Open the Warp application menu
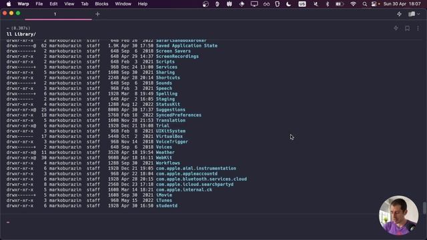The width and height of the screenshot is (427, 240). (23, 4)
